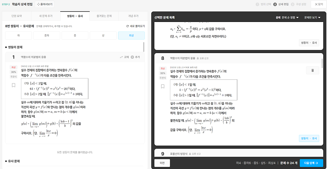The height and width of the screenshot is (169, 327).
Task: Bookmark problem 8 in the selected list
Action: click(x=163, y=86)
